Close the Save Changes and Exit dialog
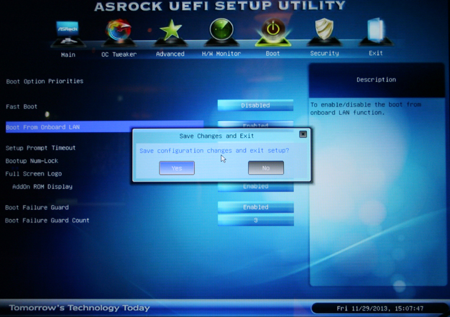450x317 pixels. [303, 134]
